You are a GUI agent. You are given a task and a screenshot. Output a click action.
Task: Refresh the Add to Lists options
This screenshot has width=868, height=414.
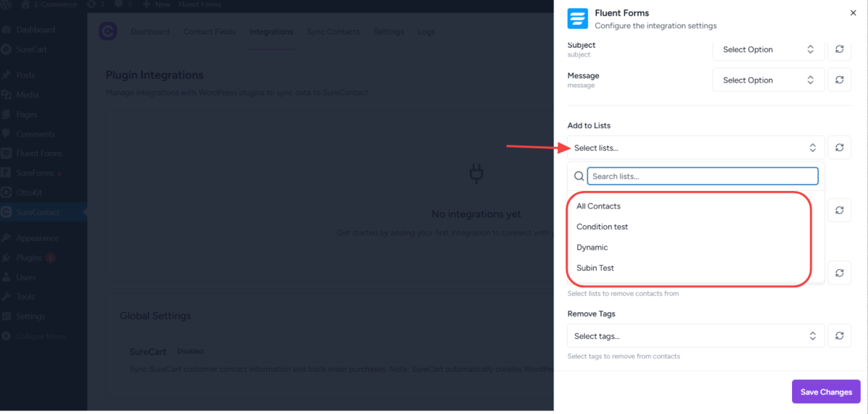(x=839, y=148)
